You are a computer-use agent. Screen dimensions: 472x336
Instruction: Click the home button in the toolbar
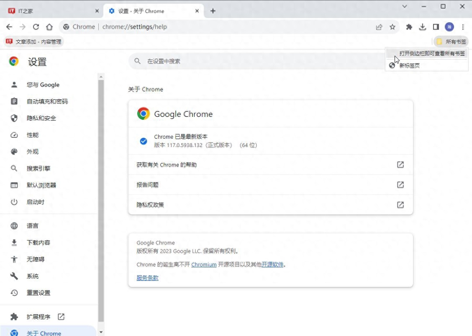(49, 26)
